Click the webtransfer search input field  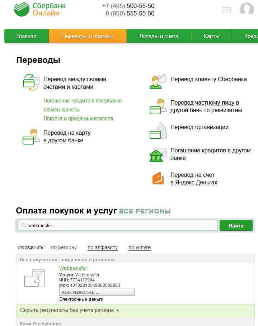pyautogui.click(x=118, y=226)
